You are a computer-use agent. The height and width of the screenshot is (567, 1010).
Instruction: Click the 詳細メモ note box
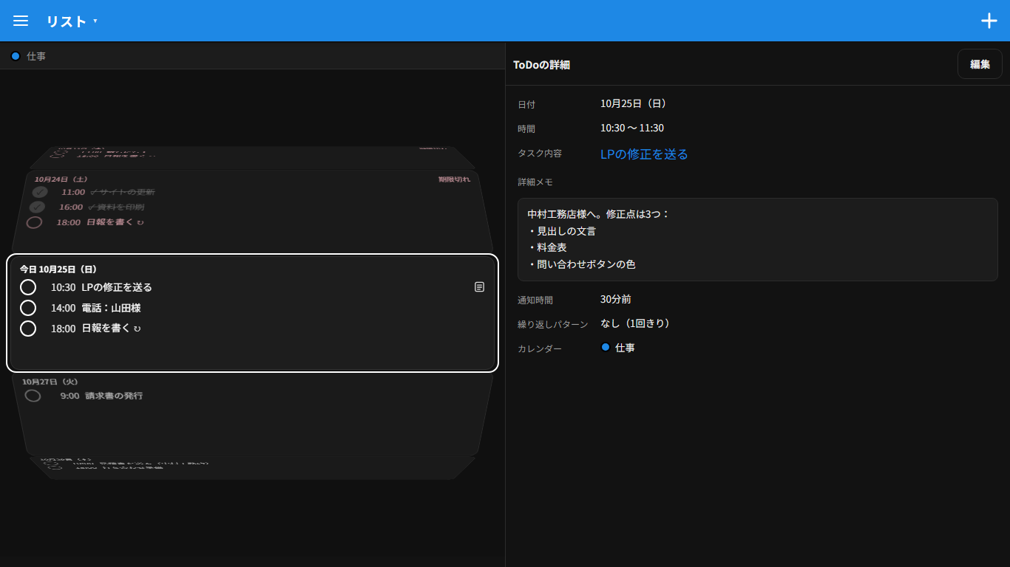pos(758,239)
